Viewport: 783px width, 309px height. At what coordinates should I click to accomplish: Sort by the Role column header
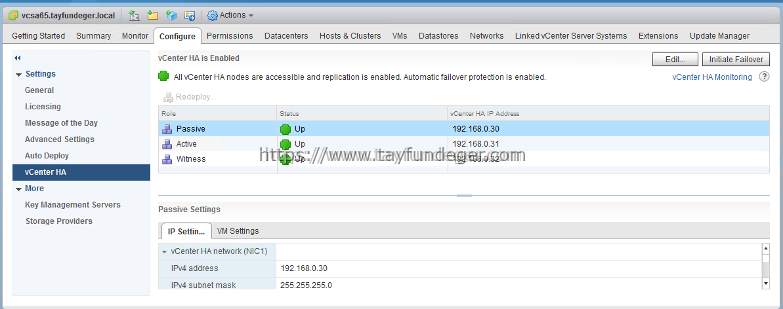(218, 114)
